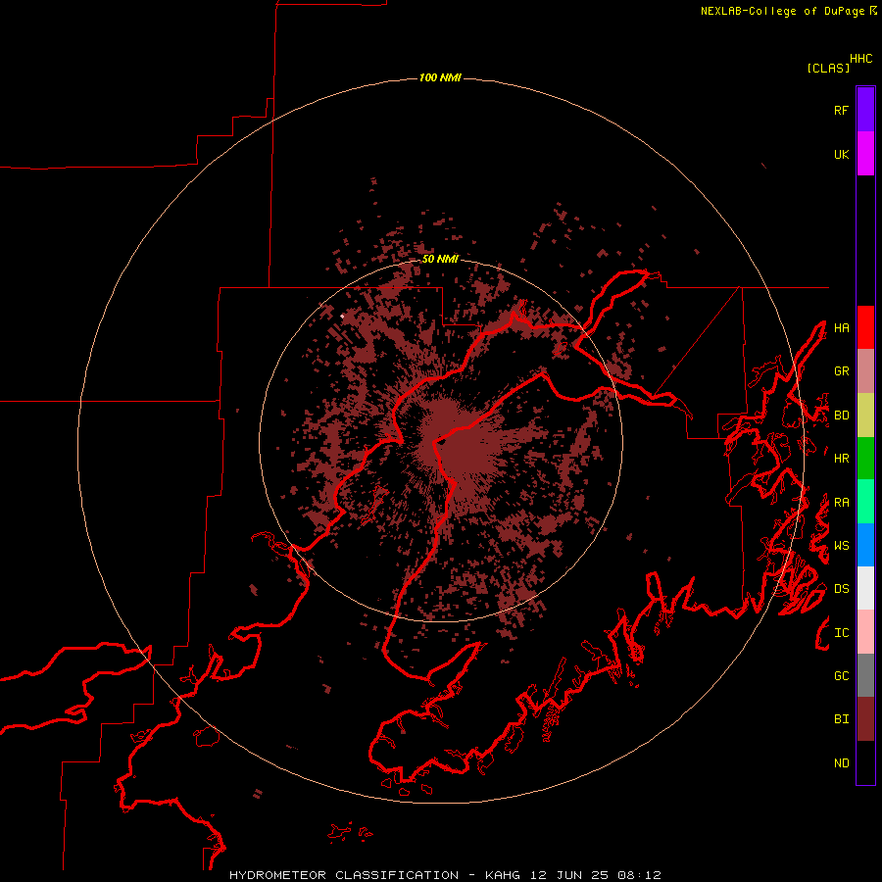Click the IC light pink legend swatch

(865, 632)
